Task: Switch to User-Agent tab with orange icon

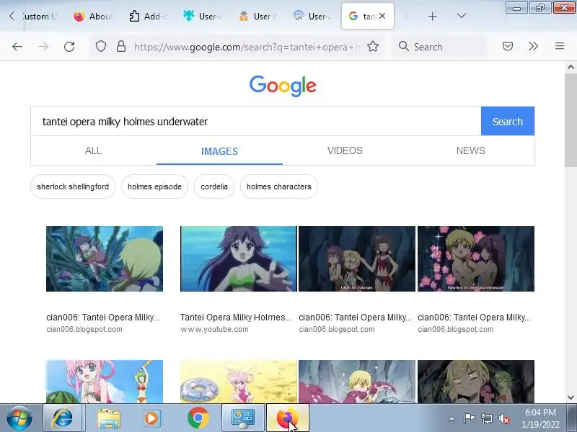Action: point(257,16)
